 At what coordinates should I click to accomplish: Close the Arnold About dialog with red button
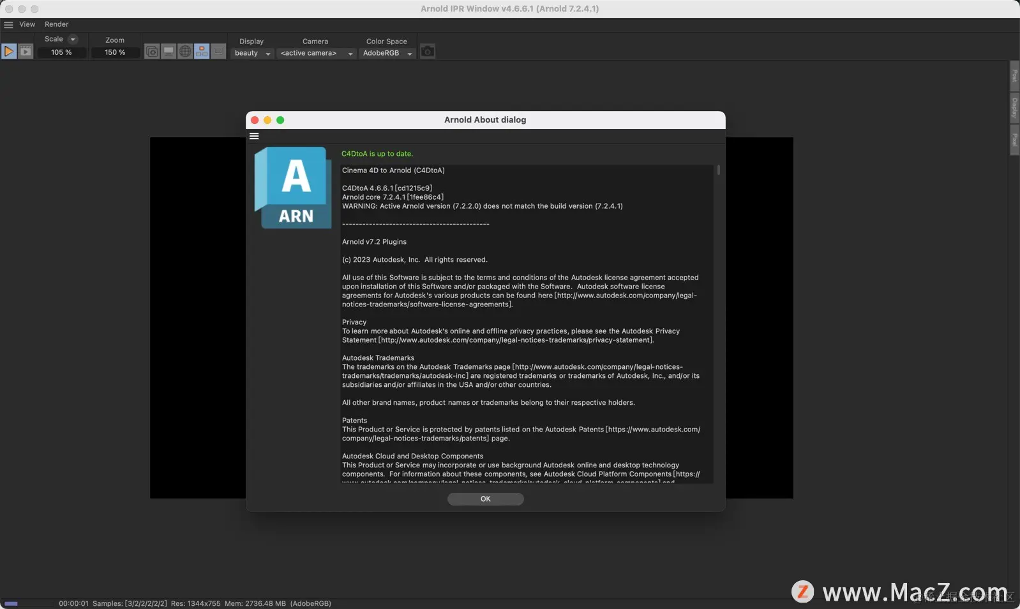(x=255, y=120)
